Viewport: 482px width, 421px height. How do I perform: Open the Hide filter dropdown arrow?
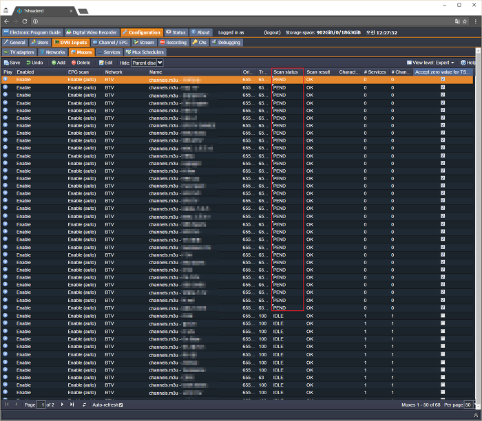coord(160,63)
